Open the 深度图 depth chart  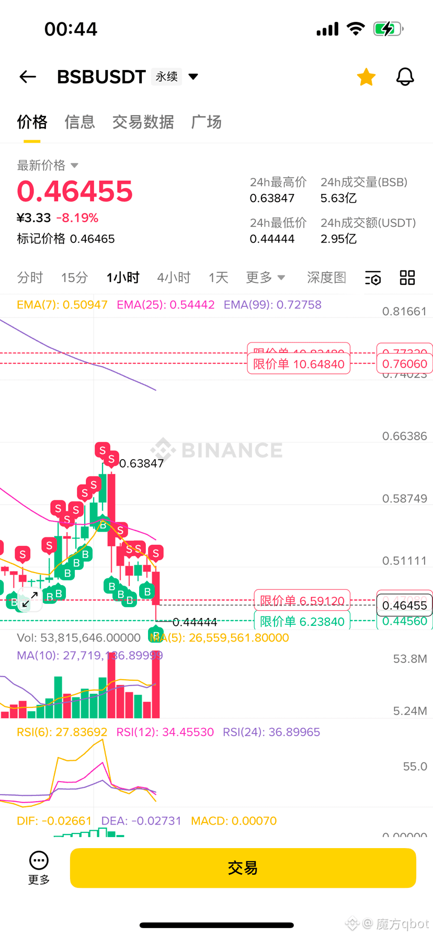click(326, 277)
